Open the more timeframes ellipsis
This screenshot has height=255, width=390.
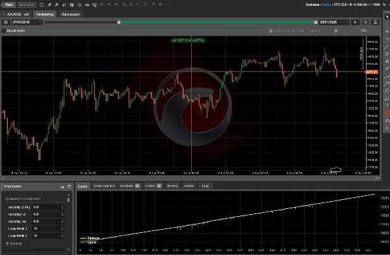[168, 5]
